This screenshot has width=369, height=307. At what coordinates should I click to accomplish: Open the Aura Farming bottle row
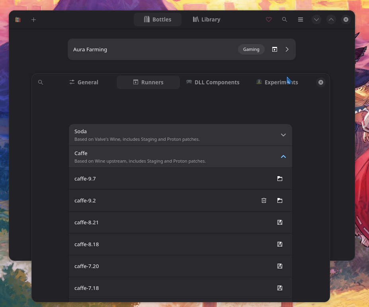tap(182, 49)
